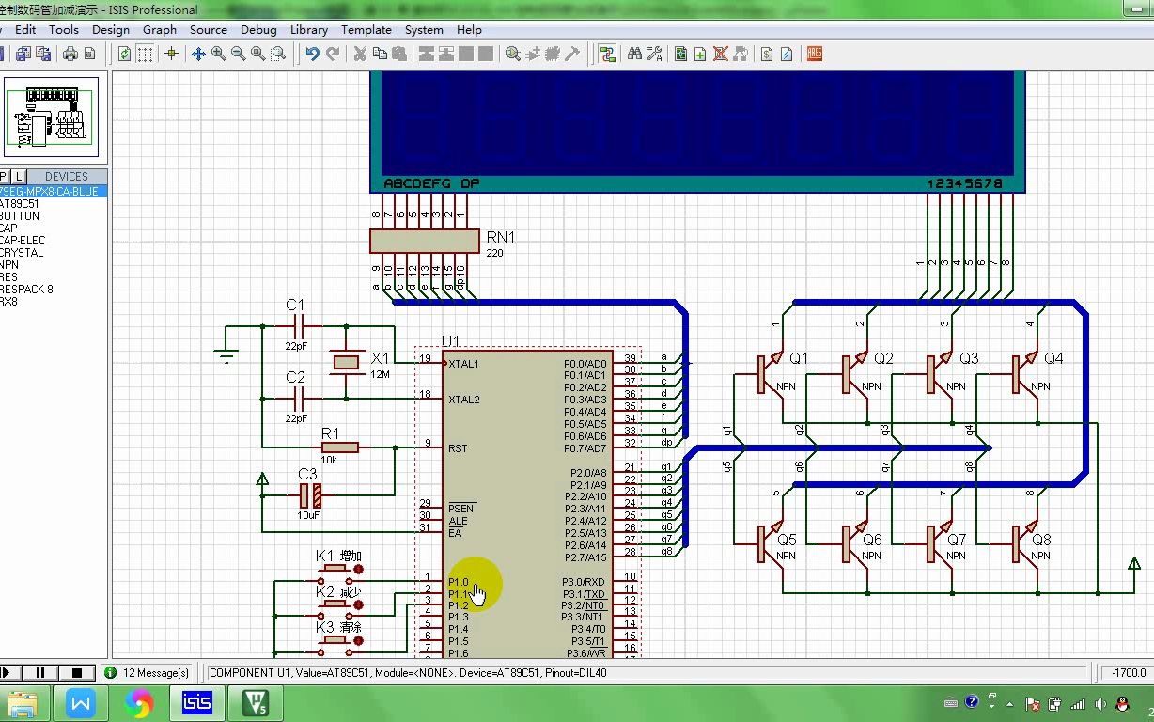Open the Debug menu
The image size is (1154, 722).
(258, 29)
